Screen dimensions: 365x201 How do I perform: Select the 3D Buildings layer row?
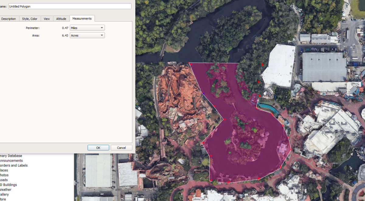click(x=8, y=185)
